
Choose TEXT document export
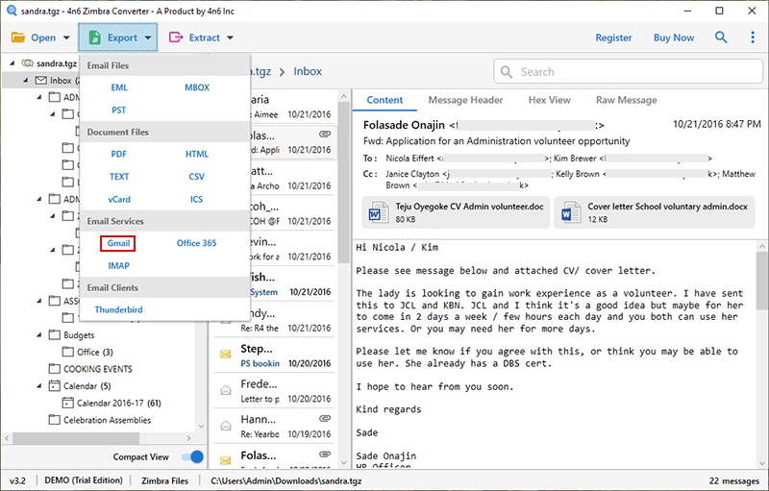click(x=119, y=177)
